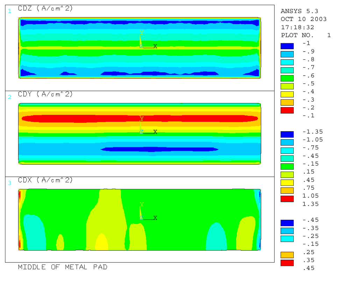This screenshot has width=342, height=281.
Task: Pick the dark blue swatch labeled -1.35
Action: (x=287, y=134)
